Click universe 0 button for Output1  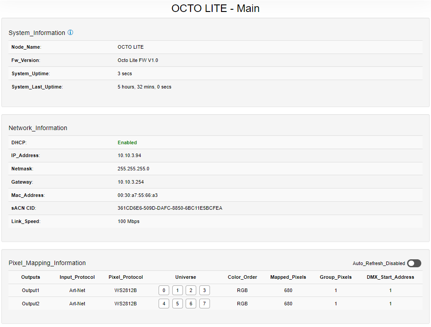point(164,290)
